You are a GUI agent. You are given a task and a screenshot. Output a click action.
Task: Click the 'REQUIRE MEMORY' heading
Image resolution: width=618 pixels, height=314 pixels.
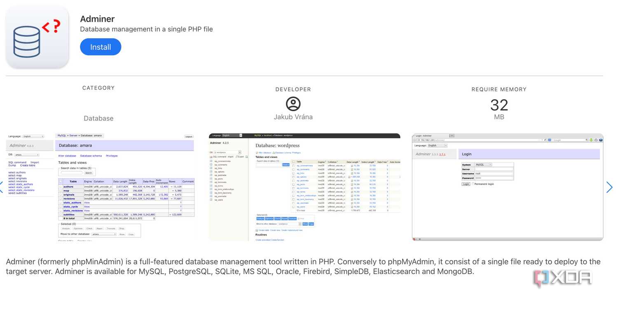[499, 89]
